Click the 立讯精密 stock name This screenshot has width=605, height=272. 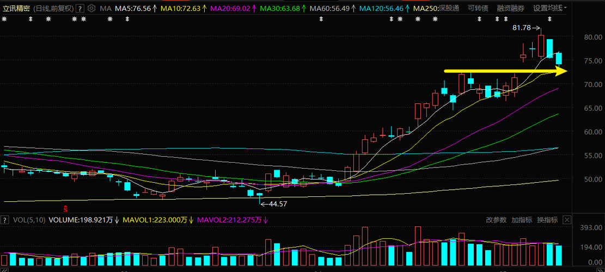click(x=16, y=8)
